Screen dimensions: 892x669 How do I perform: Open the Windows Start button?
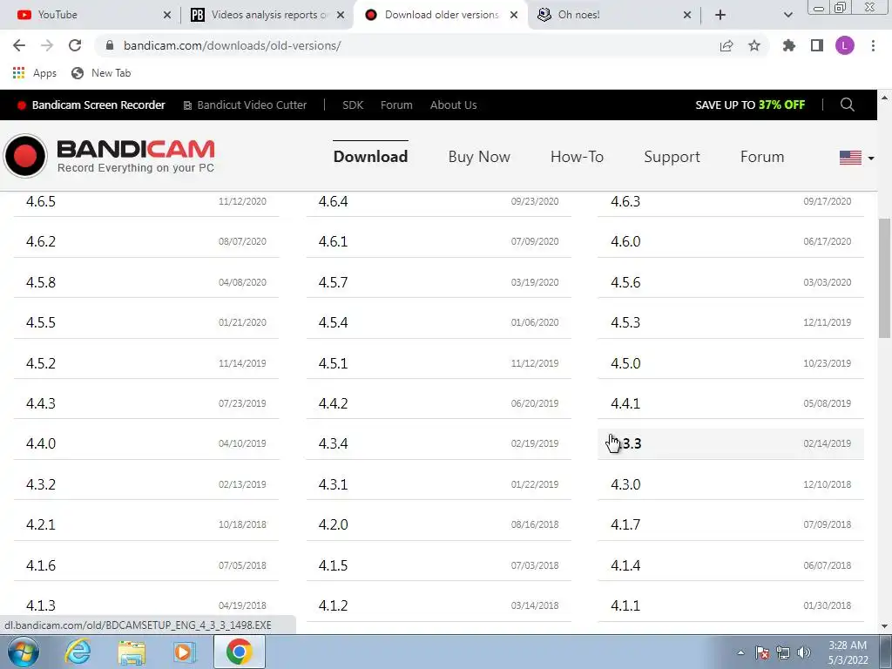23,652
